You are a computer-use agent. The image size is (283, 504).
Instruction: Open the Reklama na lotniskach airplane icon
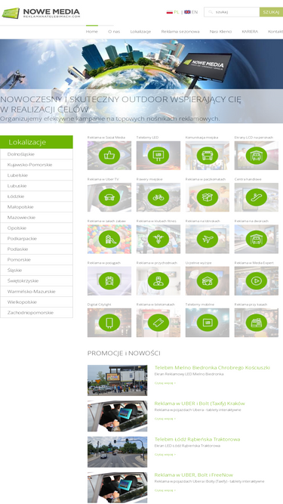coord(208,239)
